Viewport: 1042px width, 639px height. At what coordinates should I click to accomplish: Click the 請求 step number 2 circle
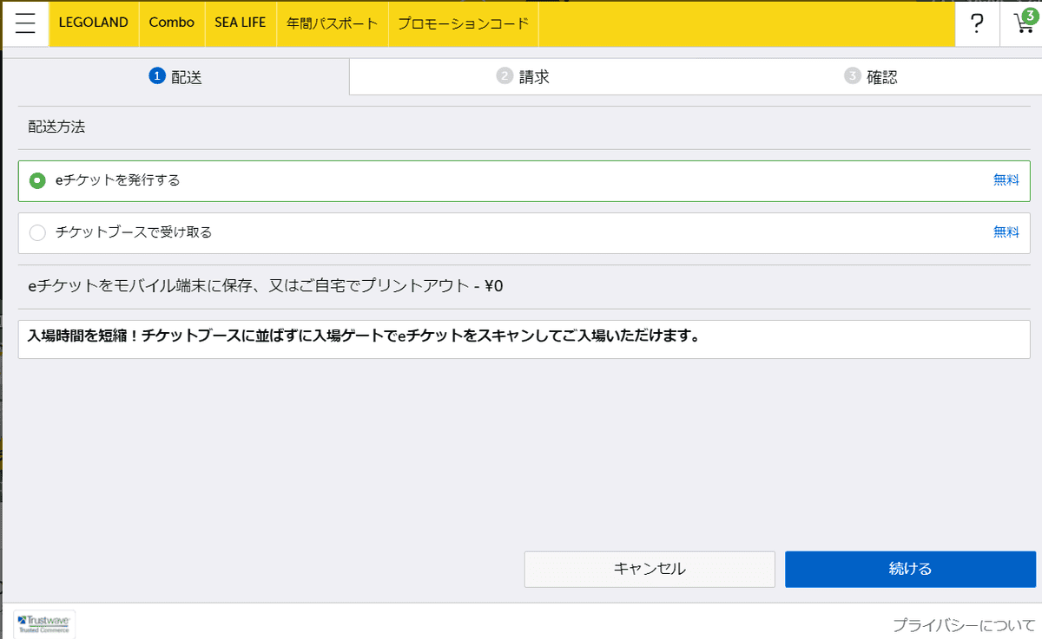point(505,75)
